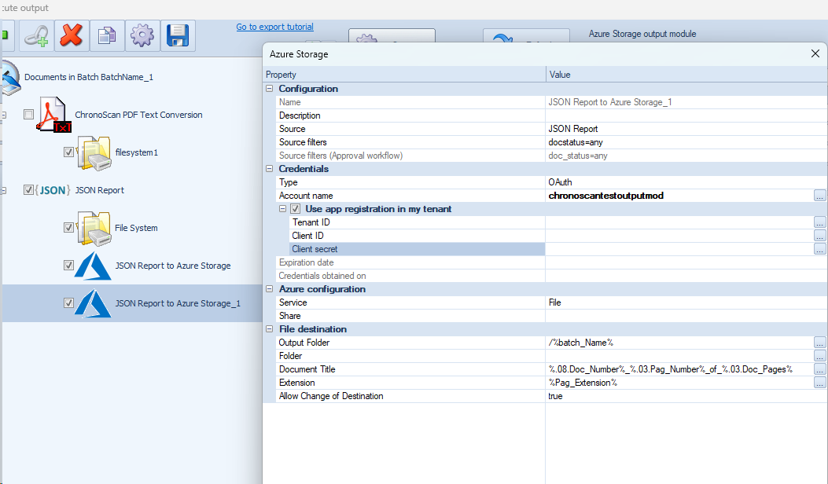828x484 pixels.
Task: Open the Go to export tutorial link
Action: tap(274, 27)
